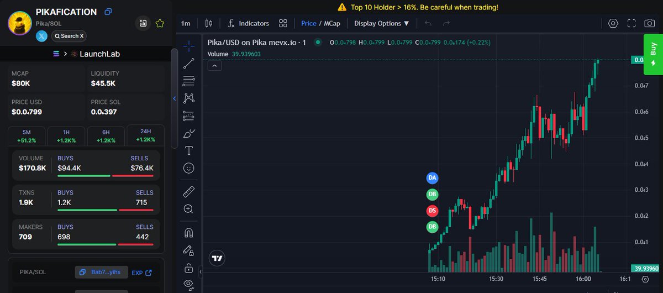Click the Top 10 Holder warning banner

(417, 7)
